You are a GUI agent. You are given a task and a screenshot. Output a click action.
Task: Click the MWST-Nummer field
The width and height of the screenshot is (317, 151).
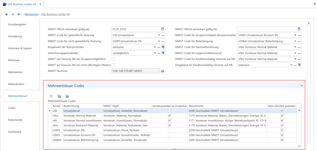pyautogui.click(x=136, y=71)
